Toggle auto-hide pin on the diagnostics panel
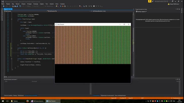 pyautogui.click(x=178, y=9)
